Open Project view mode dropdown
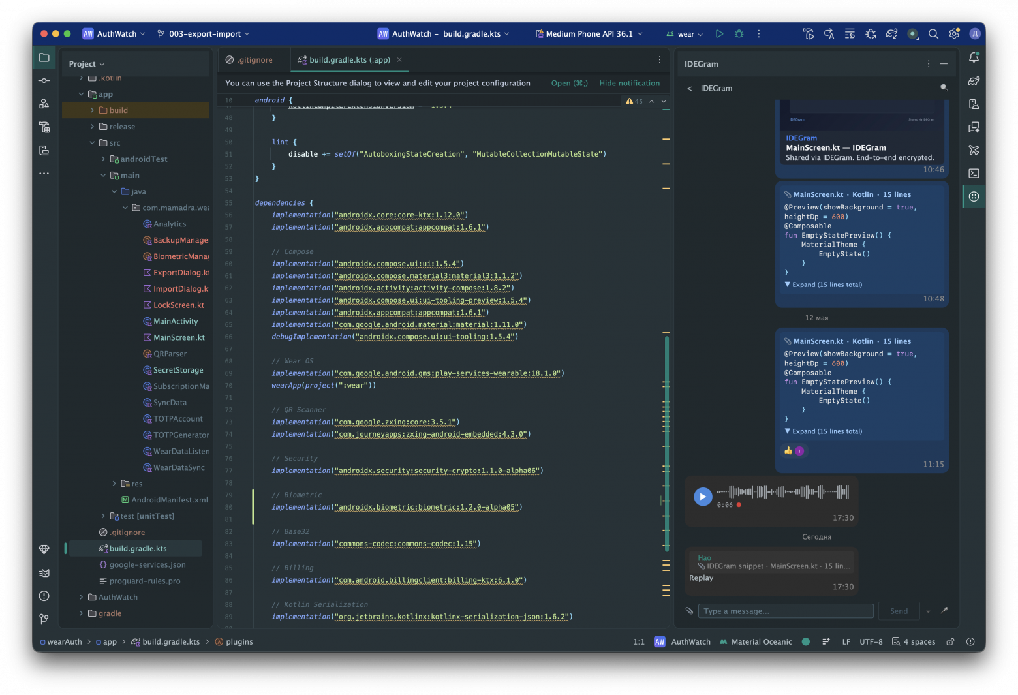Viewport: 1018px width, 695px height. [x=87, y=64]
